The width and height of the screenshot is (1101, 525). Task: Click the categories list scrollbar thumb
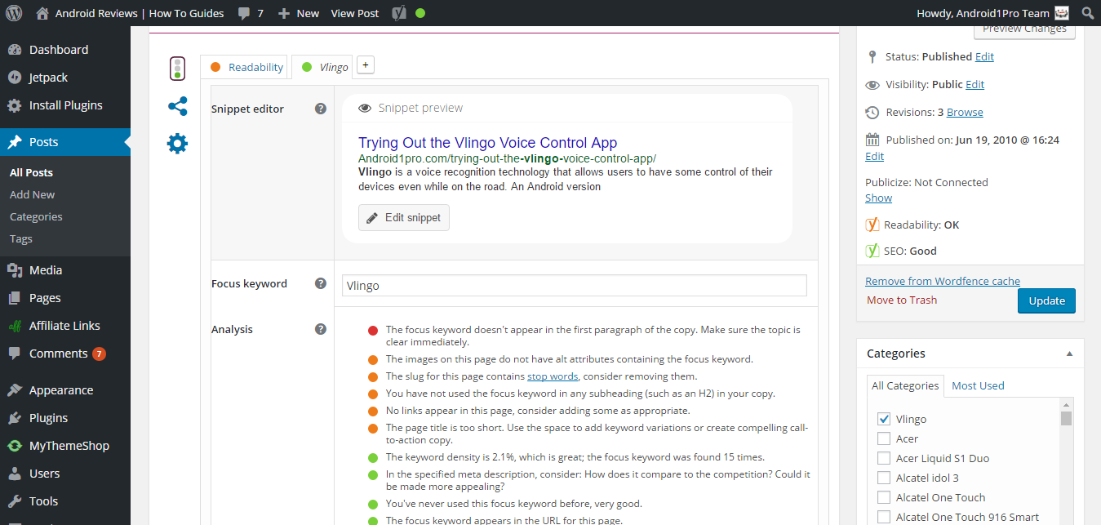[1066, 418]
